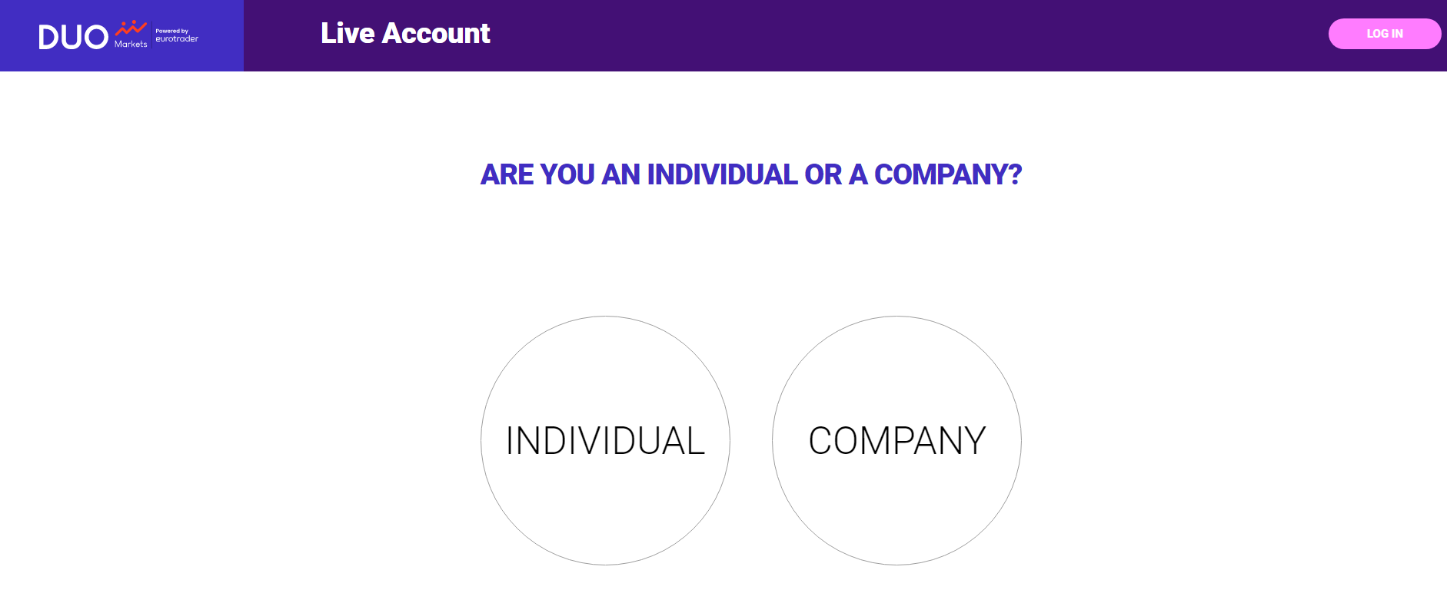The image size is (1447, 600).
Task: Click the empty purple header bar area
Action: (907, 35)
